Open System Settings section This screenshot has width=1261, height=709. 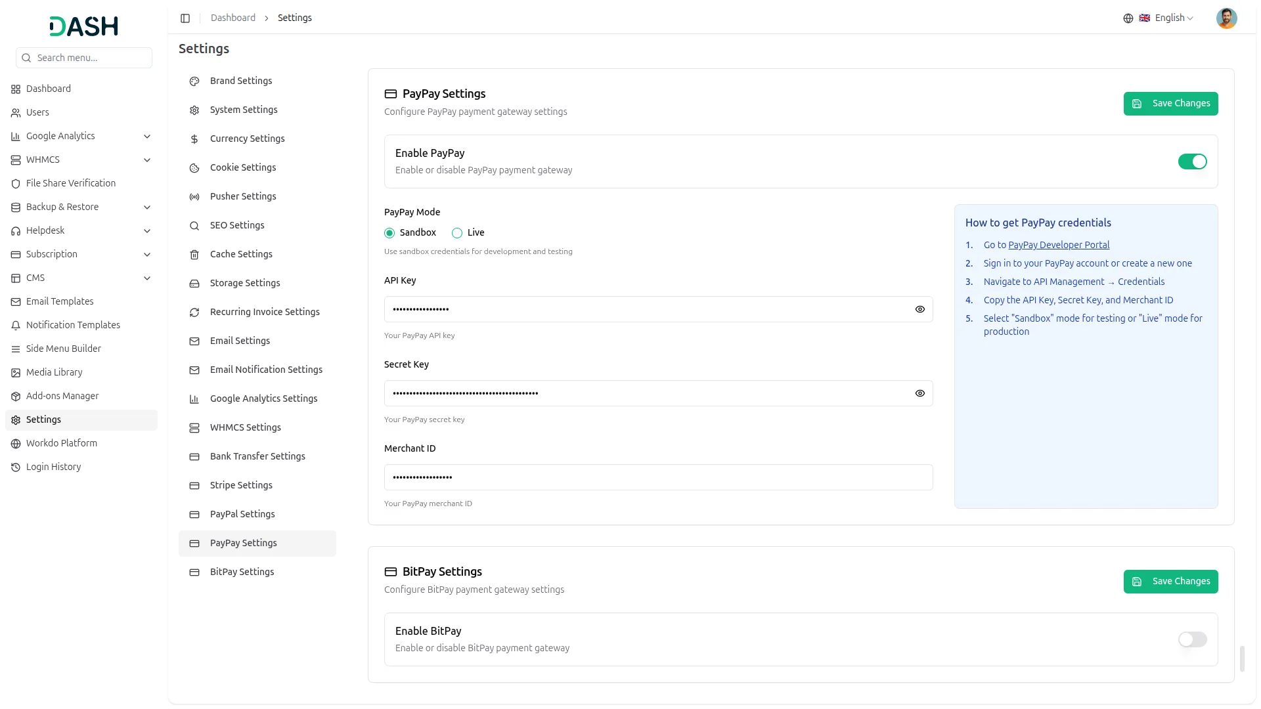pyautogui.click(x=257, y=110)
